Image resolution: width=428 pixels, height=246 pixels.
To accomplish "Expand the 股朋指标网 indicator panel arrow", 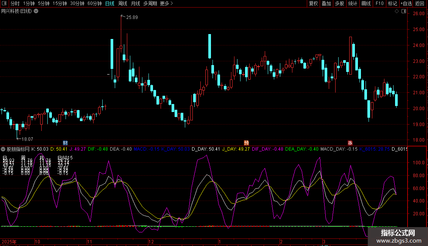I will point(3,149).
